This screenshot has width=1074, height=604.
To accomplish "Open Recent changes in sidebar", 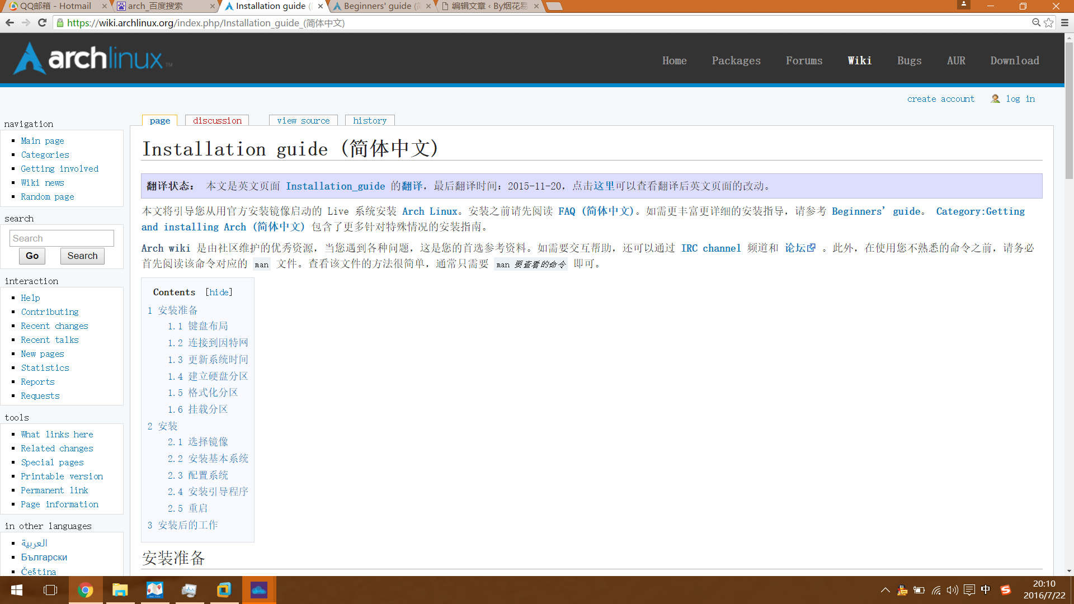I will [x=54, y=326].
